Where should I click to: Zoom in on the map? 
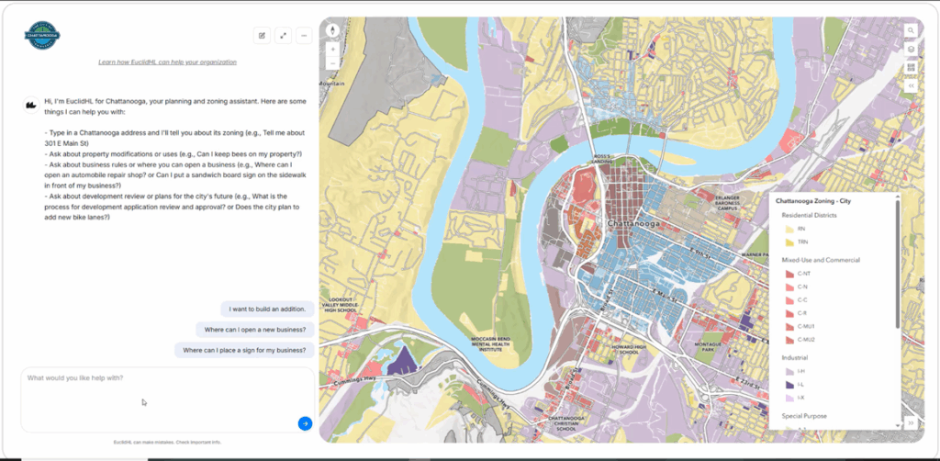(332, 50)
